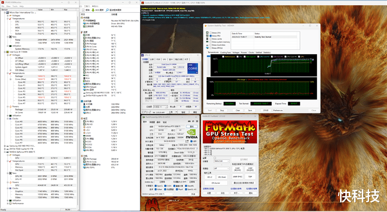This screenshot has width=387, height=212.
Task: Switch to the Cooling Fans tab
Action: (226, 52)
